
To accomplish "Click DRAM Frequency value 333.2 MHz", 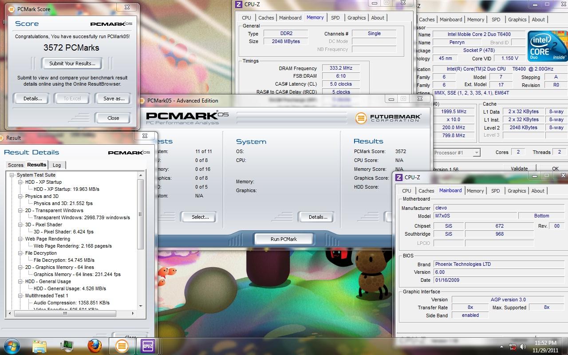I will click(x=341, y=68).
